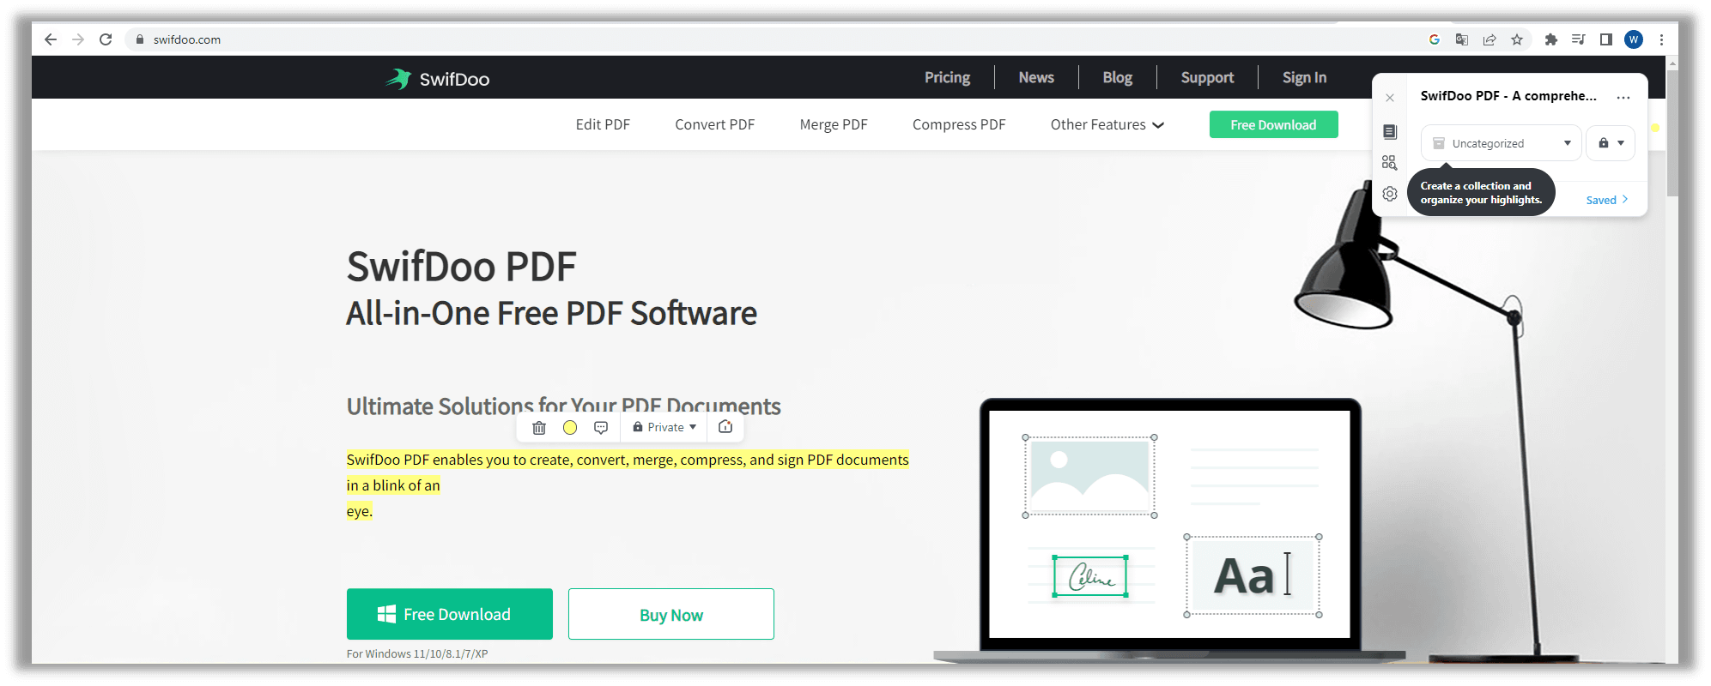Add a comment to the highlight
This screenshot has width=1711, height=686.
point(601,427)
